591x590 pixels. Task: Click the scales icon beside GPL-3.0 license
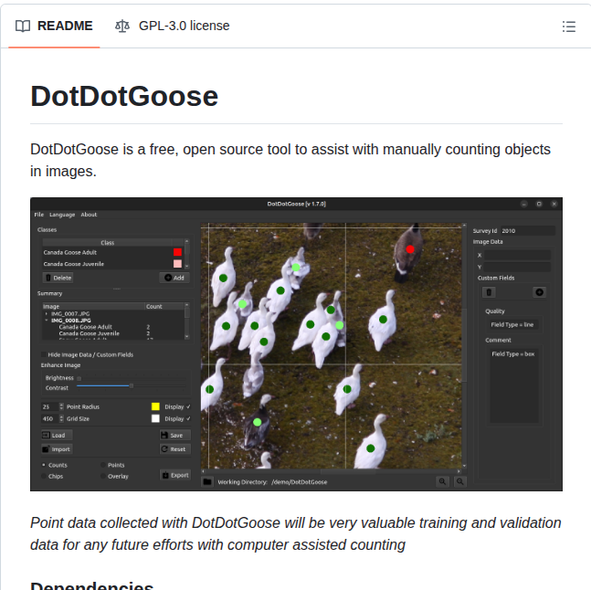tap(122, 26)
